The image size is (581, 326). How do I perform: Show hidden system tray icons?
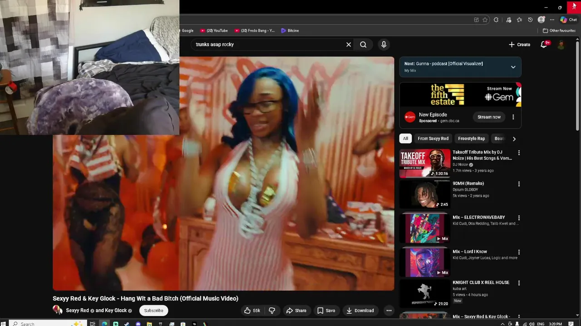[502, 324]
